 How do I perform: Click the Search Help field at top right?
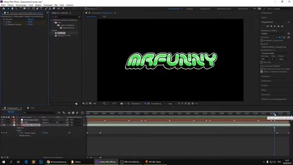tap(277, 9)
